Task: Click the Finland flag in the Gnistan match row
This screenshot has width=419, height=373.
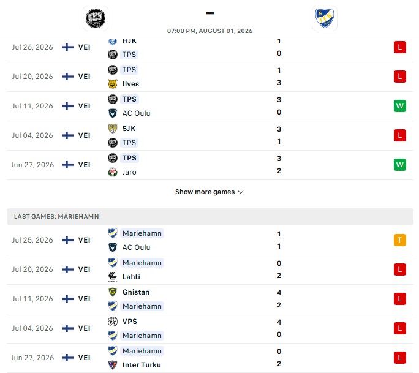Action: tap(68, 299)
